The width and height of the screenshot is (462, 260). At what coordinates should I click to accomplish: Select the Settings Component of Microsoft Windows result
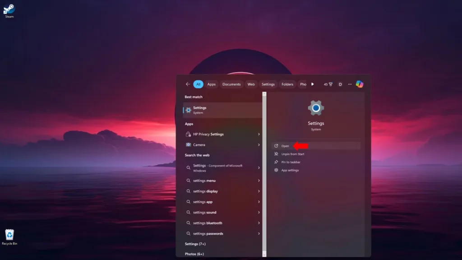tap(222, 168)
